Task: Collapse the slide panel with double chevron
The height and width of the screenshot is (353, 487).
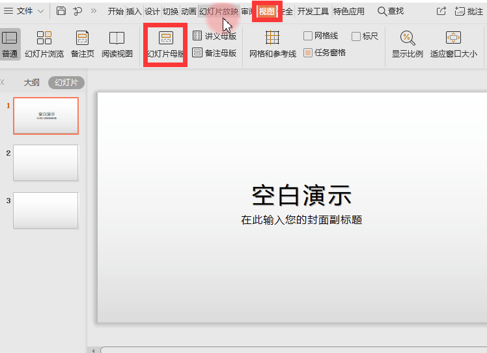Action: (x=3, y=82)
